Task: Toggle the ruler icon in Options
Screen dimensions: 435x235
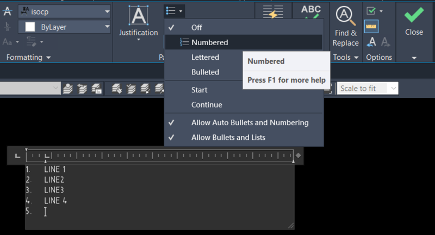Action: 371,27
